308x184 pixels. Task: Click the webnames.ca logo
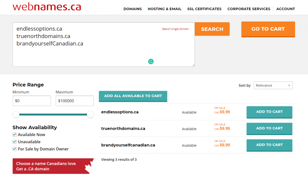[x=47, y=7]
